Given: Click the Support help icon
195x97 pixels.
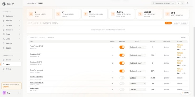Looking at the screenshot, I should point(4,48).
